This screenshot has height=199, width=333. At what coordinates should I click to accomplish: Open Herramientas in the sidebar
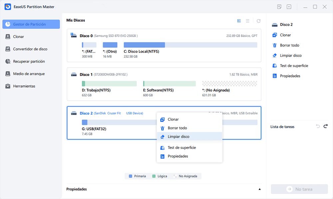click(31, 86)
